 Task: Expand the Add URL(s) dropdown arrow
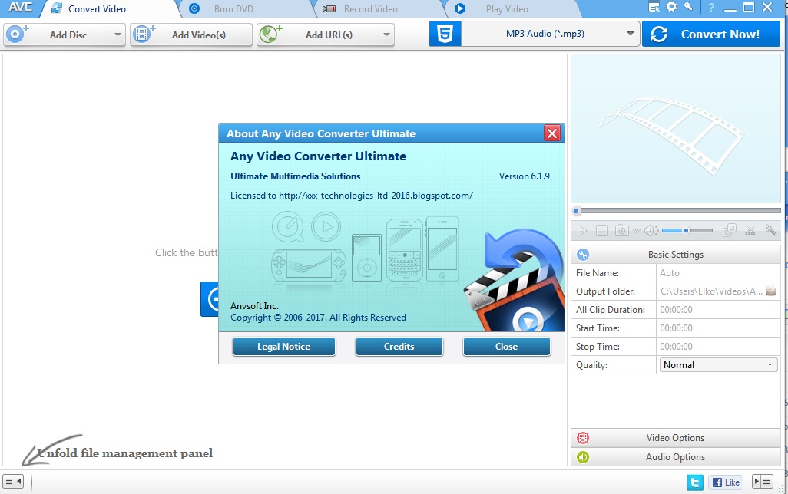coord(386,35)
